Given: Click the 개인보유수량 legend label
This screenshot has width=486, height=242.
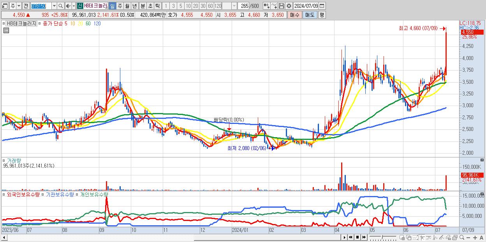Looking at the screenshot, I should tap(94, 194).
